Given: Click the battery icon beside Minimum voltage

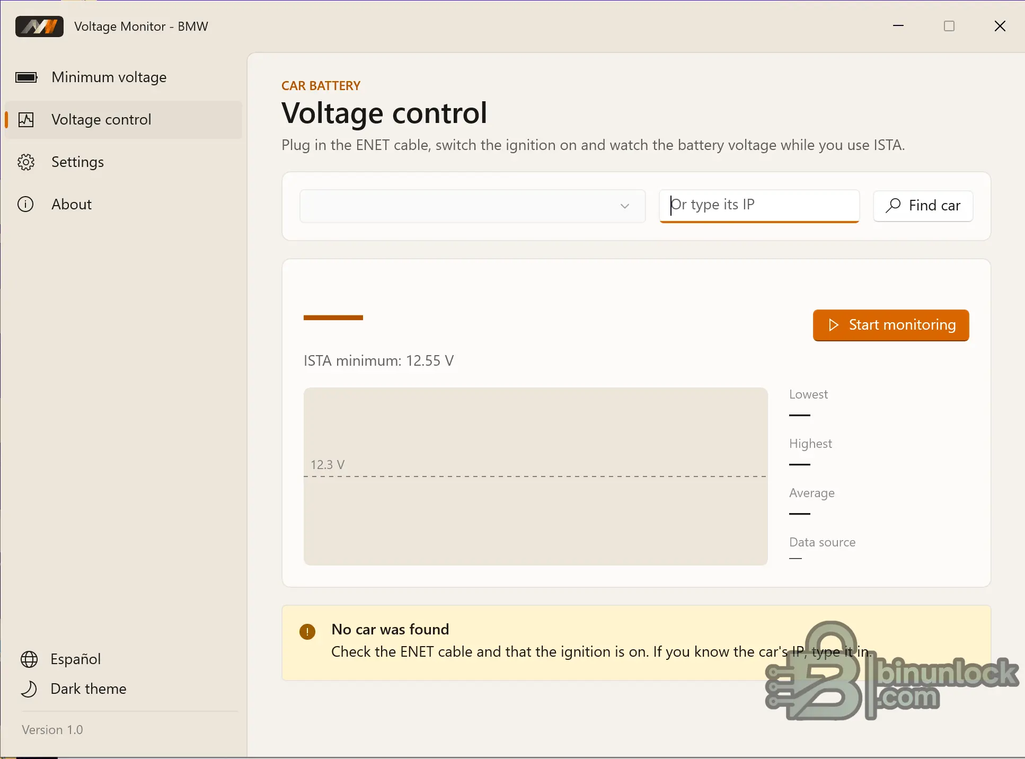Looking at the screenshot, I should pyautogui.click(x=26, y=77).
